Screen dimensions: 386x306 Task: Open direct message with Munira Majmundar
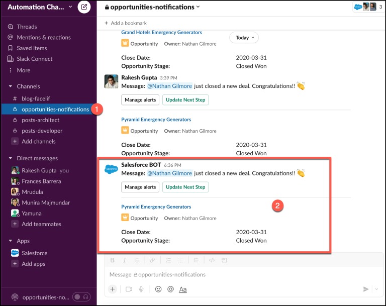click(x=41, y=202)
